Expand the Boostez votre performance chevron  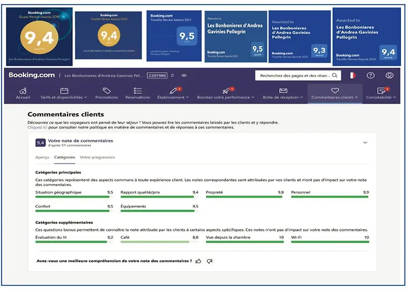(x=252, y=97)
